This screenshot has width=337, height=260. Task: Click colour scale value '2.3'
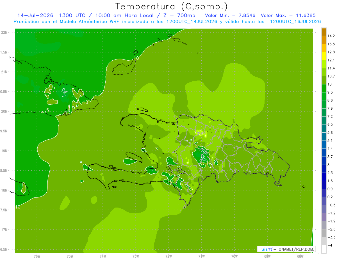330,173
